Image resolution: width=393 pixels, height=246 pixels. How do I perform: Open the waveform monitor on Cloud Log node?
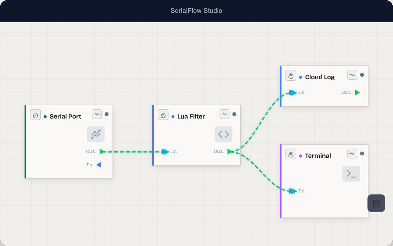[x=352, y=75]
